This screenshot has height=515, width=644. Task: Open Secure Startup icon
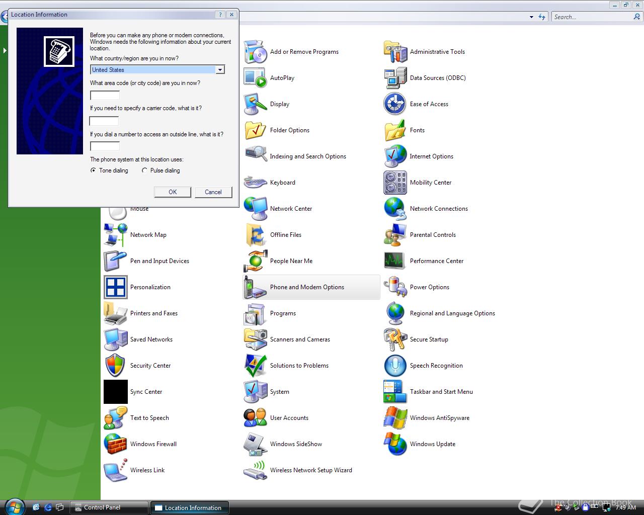395,339
